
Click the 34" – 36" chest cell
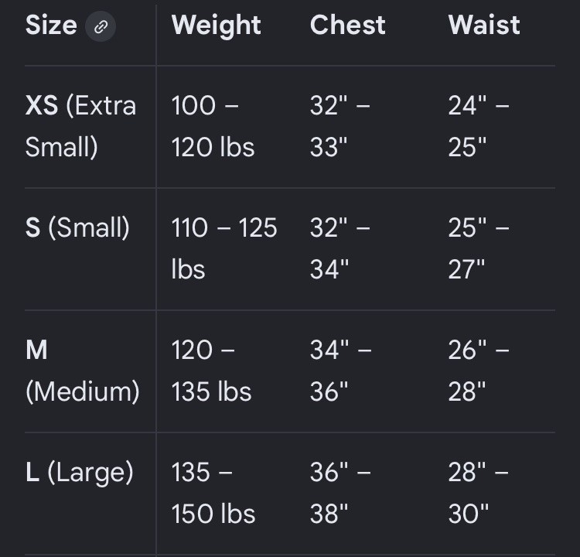(x=341, y=371)
